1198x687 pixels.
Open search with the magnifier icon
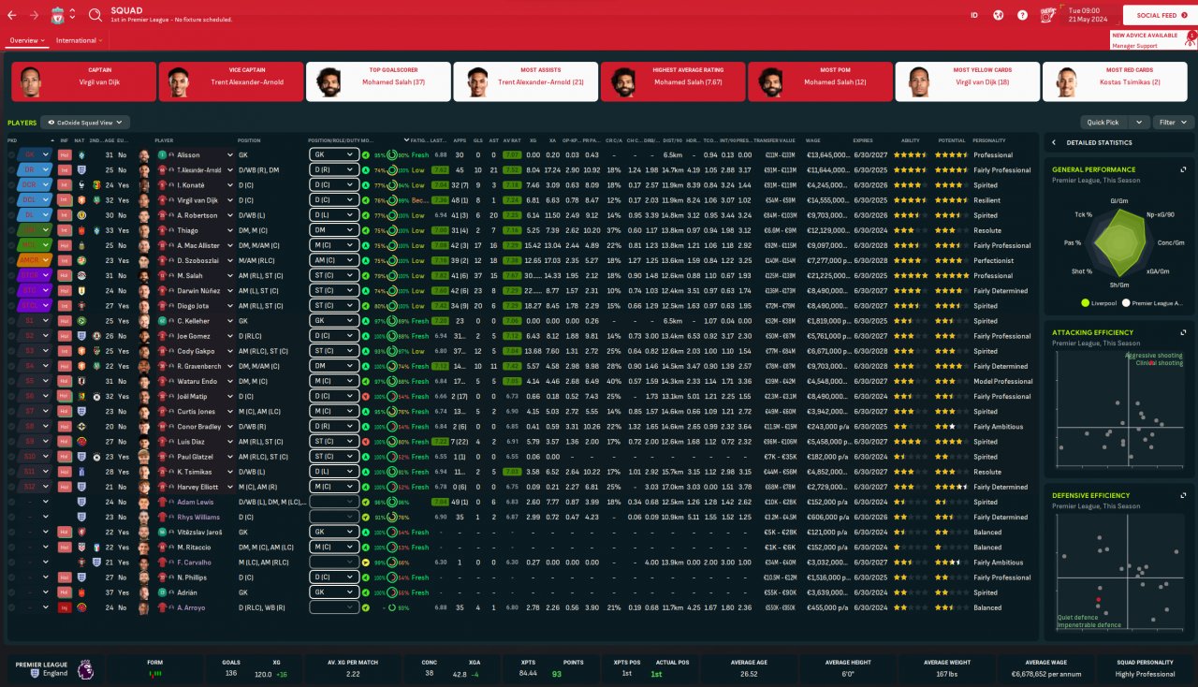coord(95,15)
